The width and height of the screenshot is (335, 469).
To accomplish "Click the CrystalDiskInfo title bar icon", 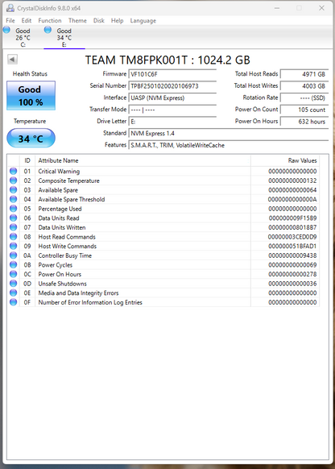I will 10,8.
